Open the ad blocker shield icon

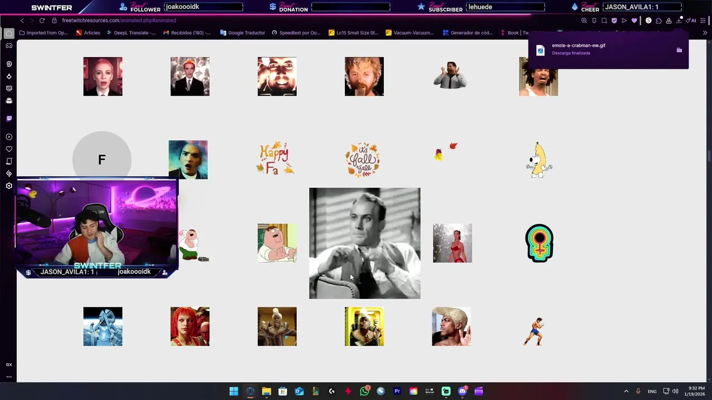pyautogui.click(x=614, y=21)
